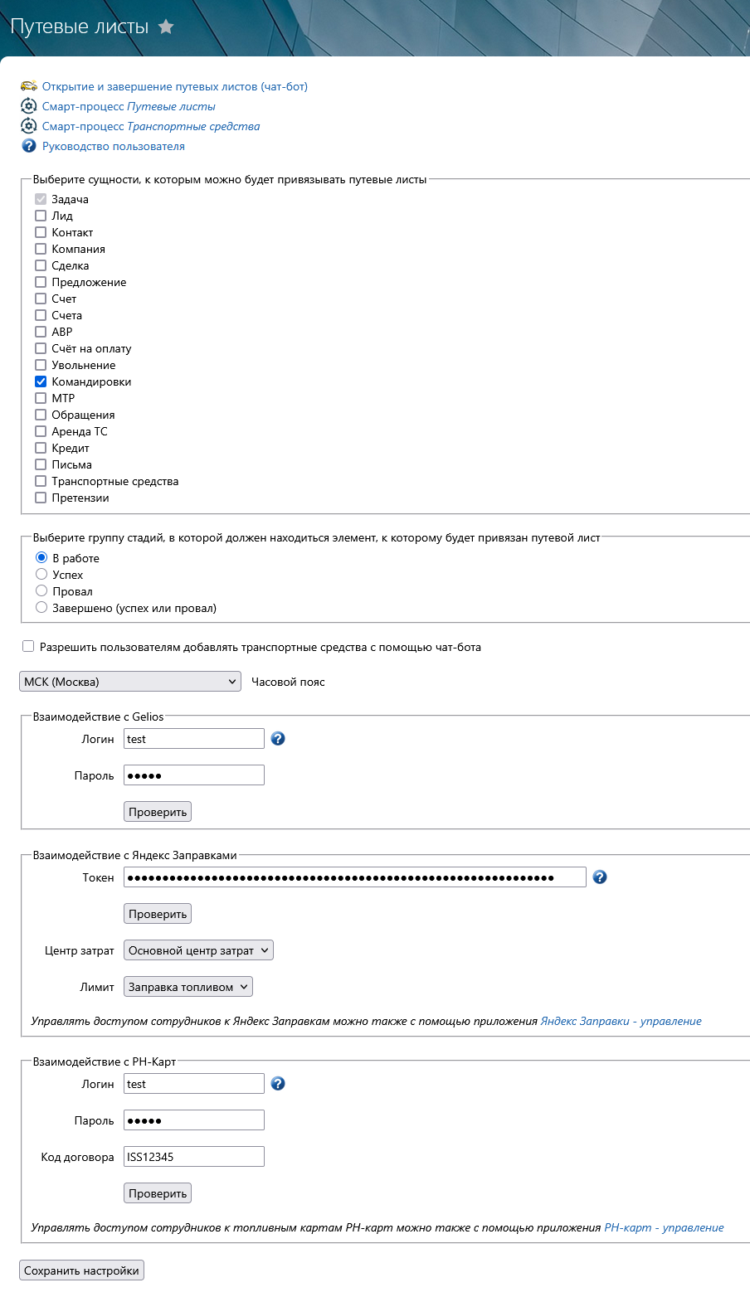Click the favorite star next to the page title

pos(166,27)
